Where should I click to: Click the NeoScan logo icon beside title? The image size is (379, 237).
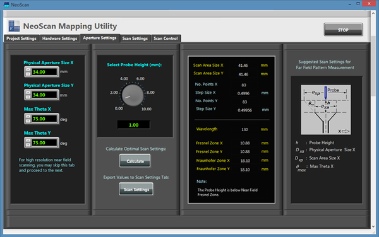point(14,26)
